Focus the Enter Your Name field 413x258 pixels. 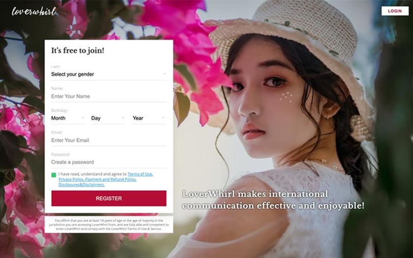click(x=109, y=96)
